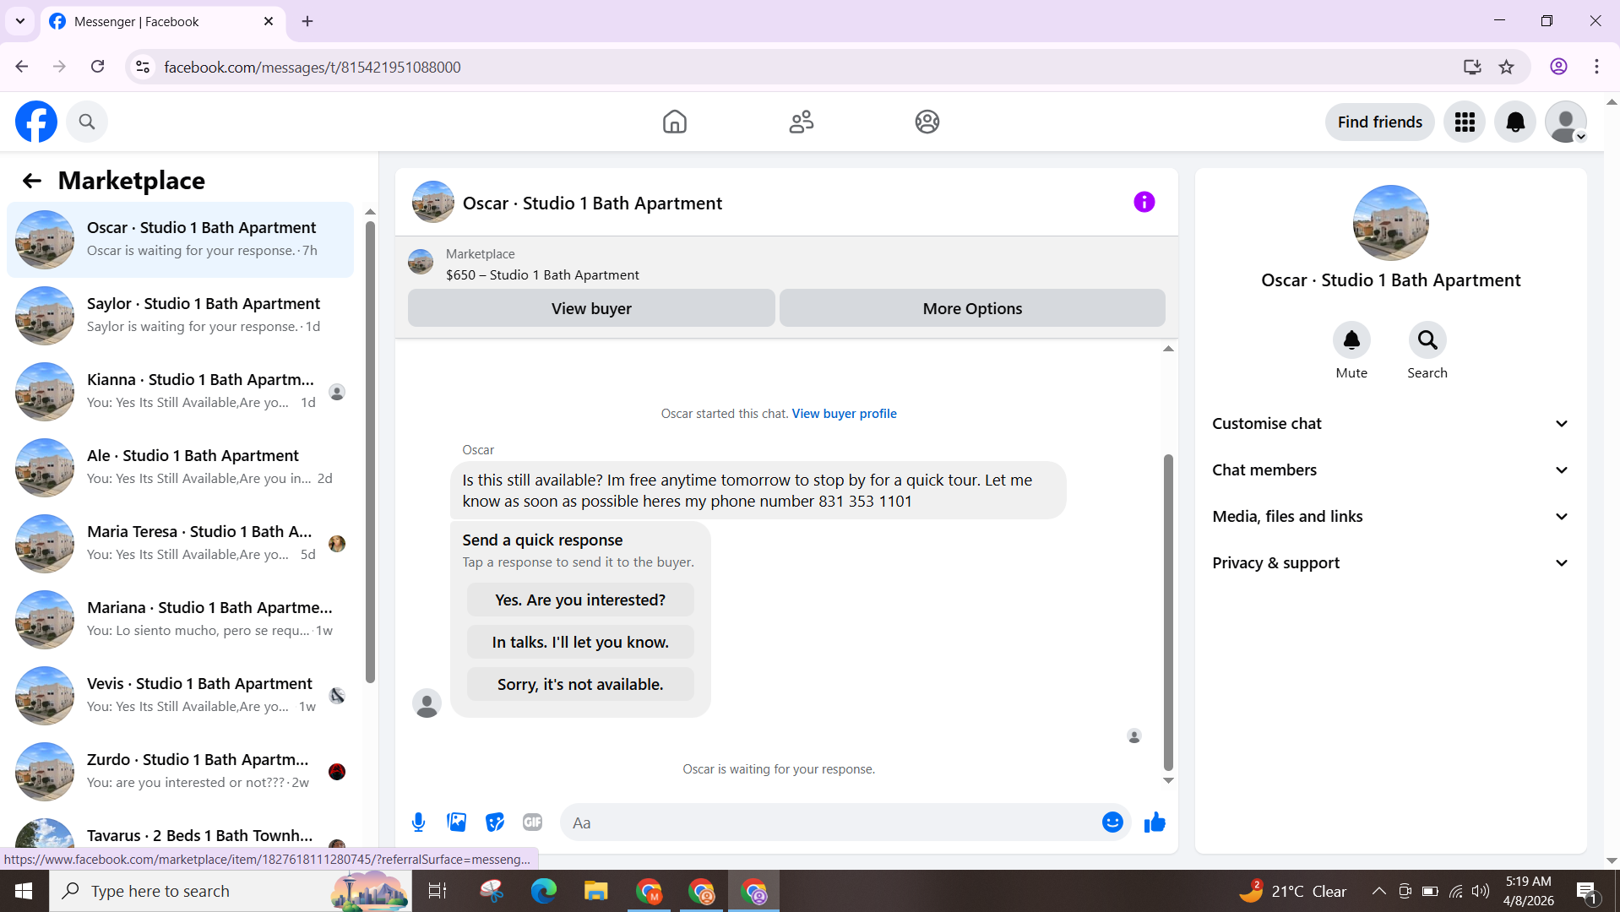This screenshot has height=912, width=1620.
Task: Open the Notifications bell
Action: (x=1515, y=122)
